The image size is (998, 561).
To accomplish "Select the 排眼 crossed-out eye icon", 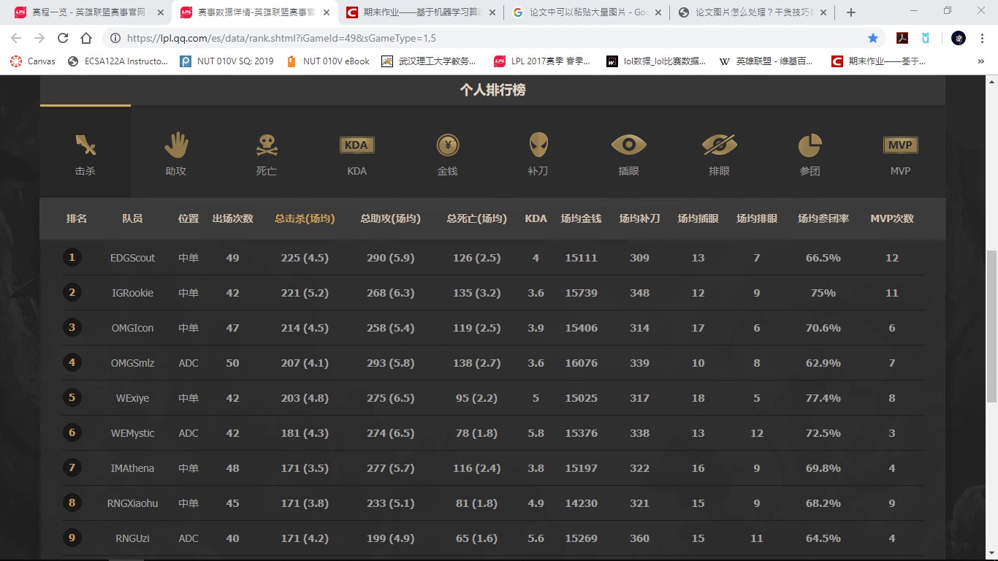I will coord(719,146).
